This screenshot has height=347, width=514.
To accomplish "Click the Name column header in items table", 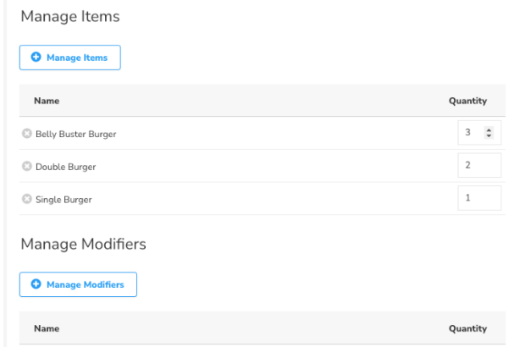I will tap(47, 101).
